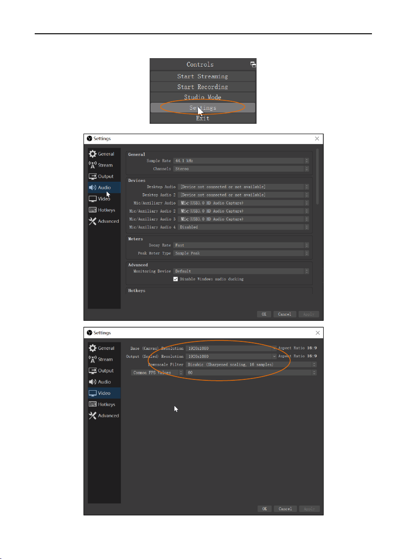The height and width of the screenshot is (559, 394).
Task: Select Video tab in upper Settings window
Action: (x=104, y=199)
